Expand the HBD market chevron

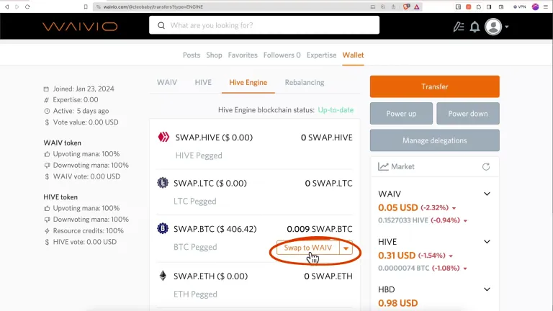click(487, 289)
